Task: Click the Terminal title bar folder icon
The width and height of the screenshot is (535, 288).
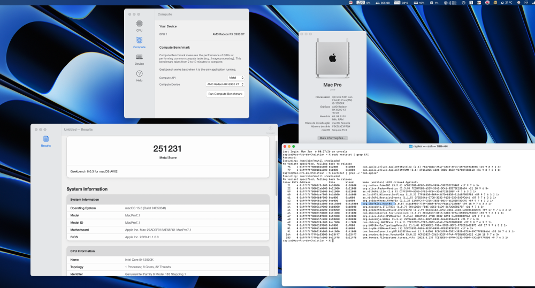Action: coord(410,146)
